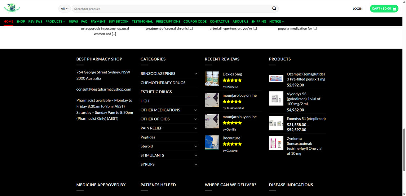
Task: Click the Best Pharmacy Shop logo
Action: (x=12, y=8)
